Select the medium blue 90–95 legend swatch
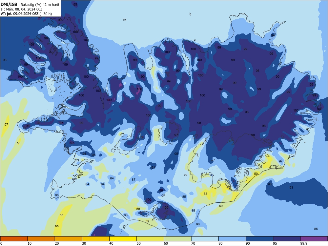 point(259,239)
